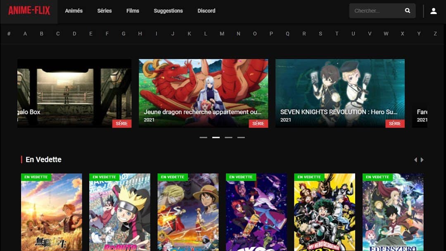Image resolution: width=446 pixels, height=251 pixels.
Task: Open Seven Knights Revolution carousel card
Action: pos(340,93)
